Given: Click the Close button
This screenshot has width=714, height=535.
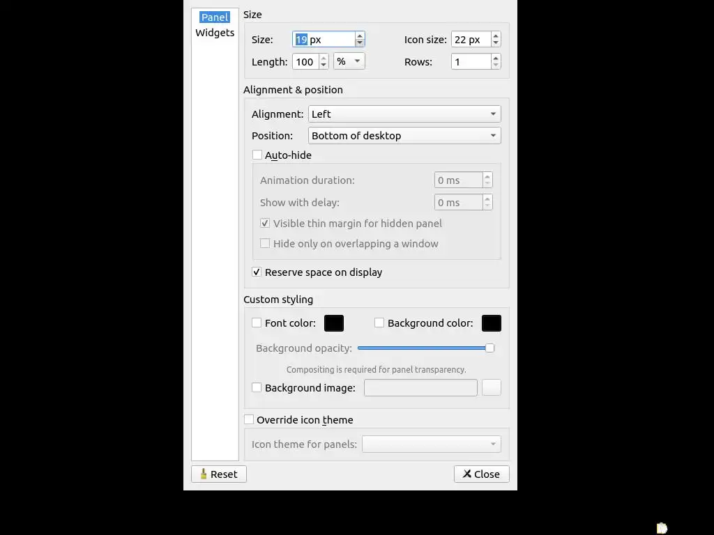Looking at the screenshot, I should coord(481,474).
